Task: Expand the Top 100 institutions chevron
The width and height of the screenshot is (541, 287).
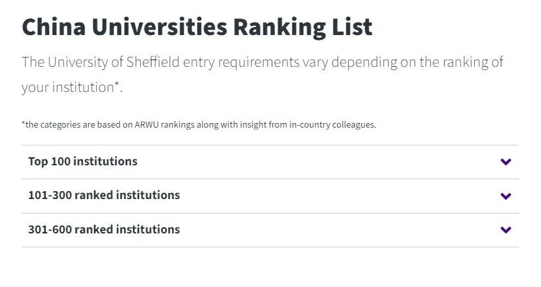Action: tap(505, 161)
